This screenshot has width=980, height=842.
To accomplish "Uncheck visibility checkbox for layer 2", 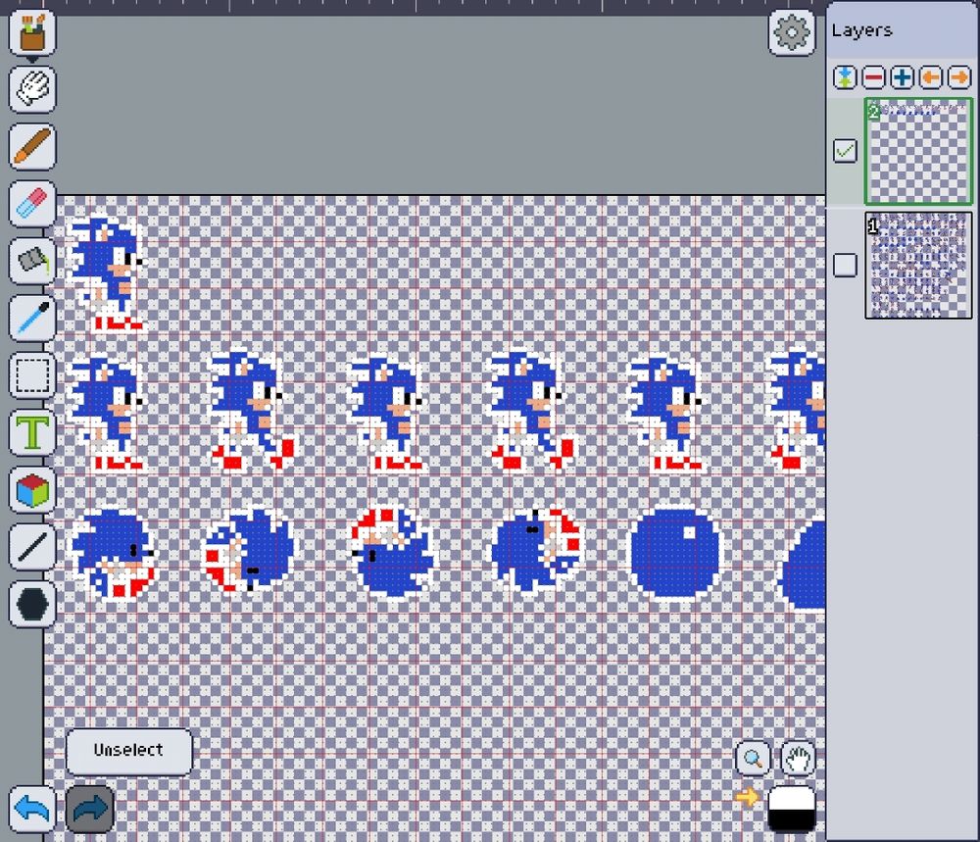I will [x=845, y=151].
